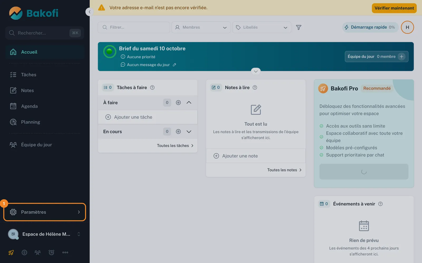Open Toutes les tâches link
Screen dimensions: 422x263
pos(175,146)
